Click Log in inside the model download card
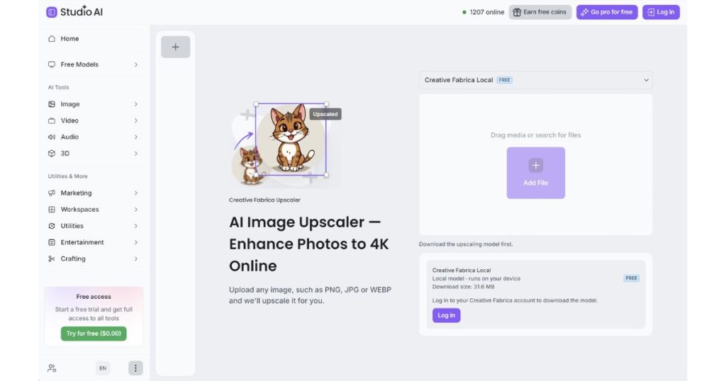The width and height of the screenshot is (726, 381). (447, 315)
